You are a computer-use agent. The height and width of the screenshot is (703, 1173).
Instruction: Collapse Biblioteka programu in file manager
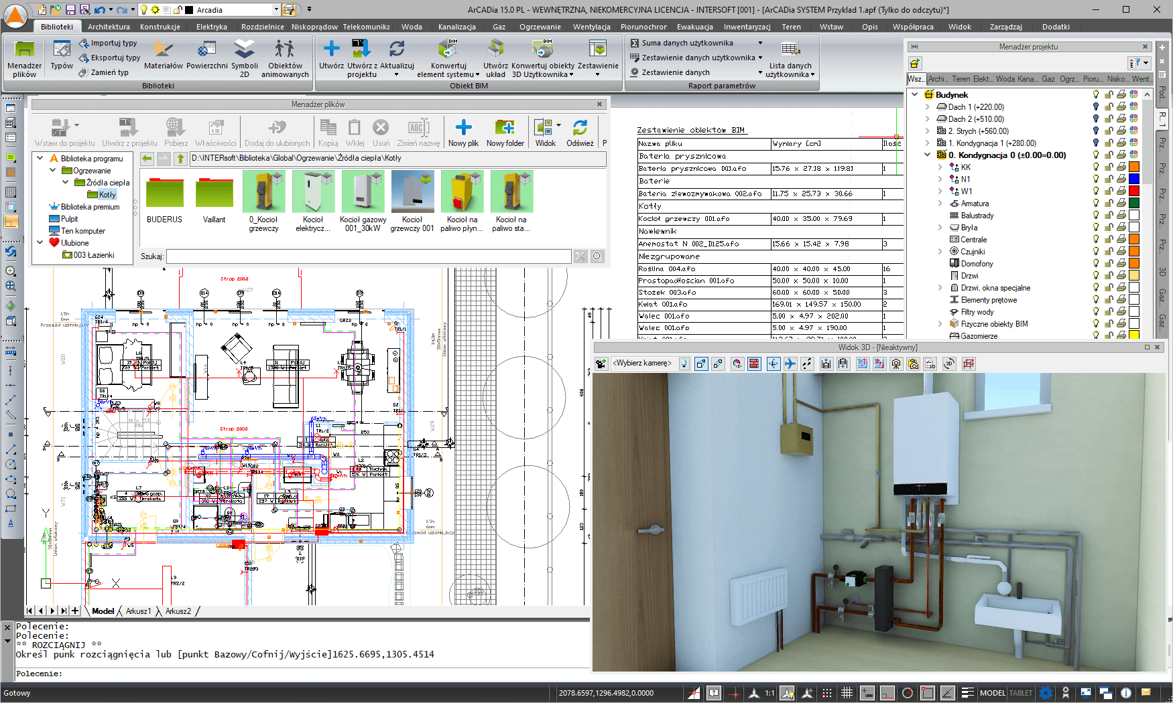click(x=40, y=159)
